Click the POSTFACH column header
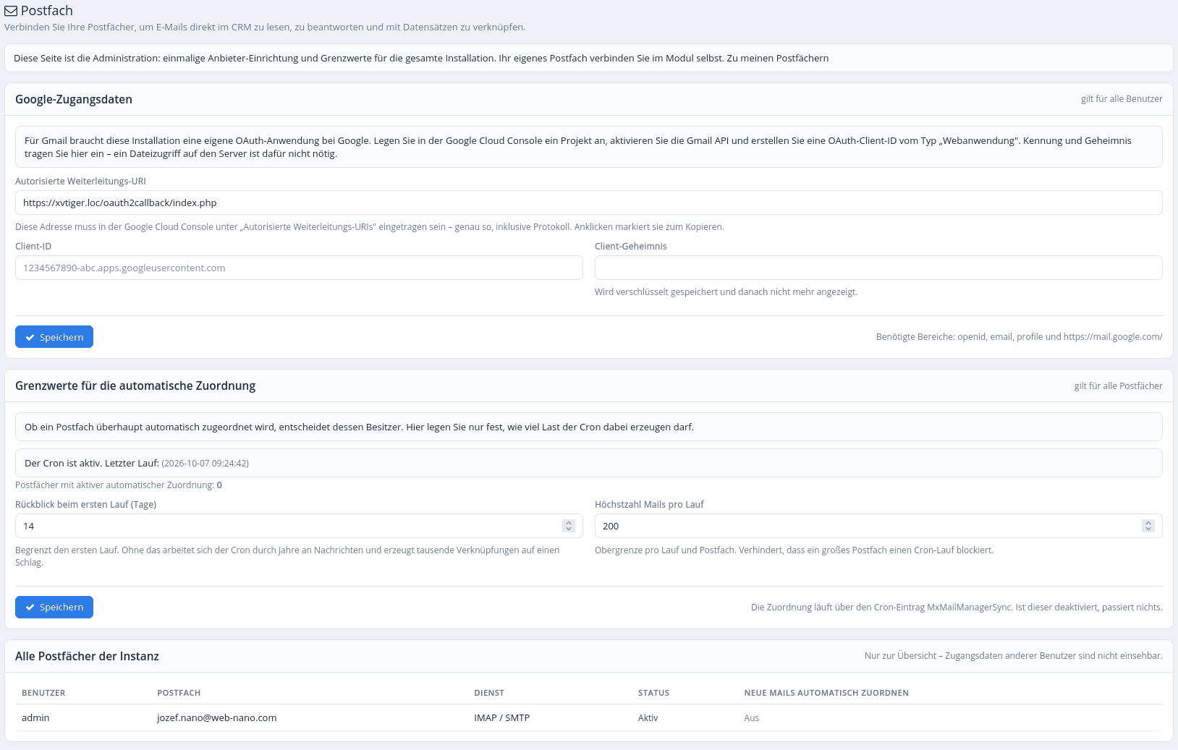 179,693
